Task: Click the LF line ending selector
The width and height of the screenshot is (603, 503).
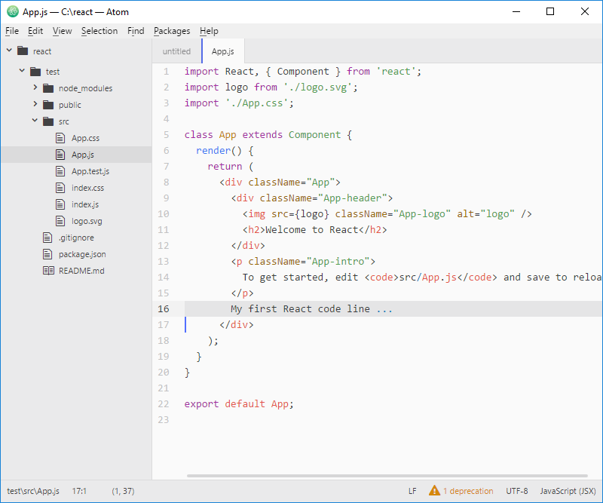Action: pyautogui.click(x=412, y=491)
